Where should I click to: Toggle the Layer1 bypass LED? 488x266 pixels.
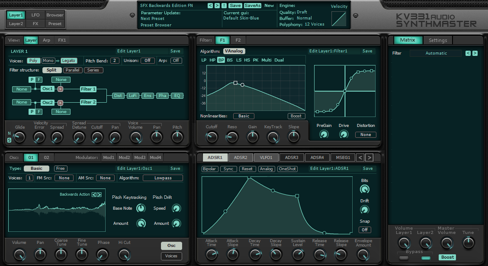[404, 258]
